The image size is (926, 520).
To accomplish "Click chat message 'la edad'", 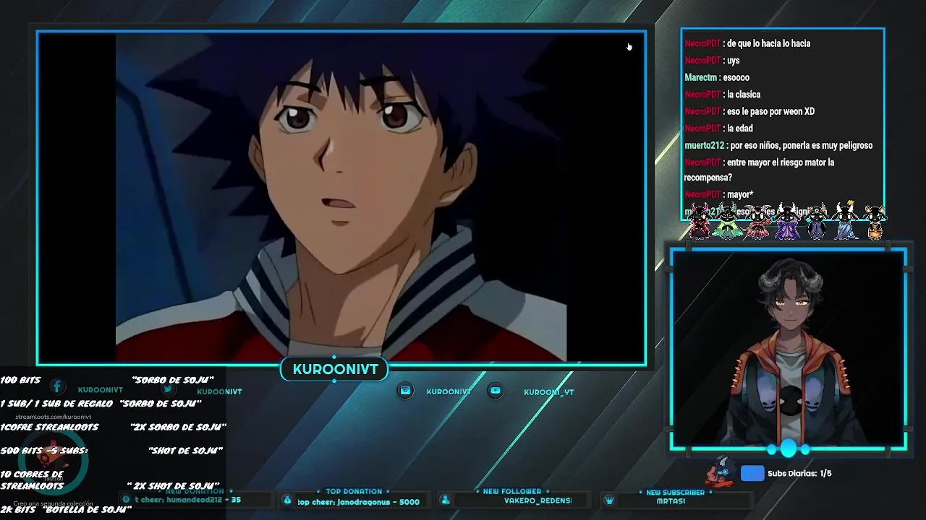I will pos(718,129).
